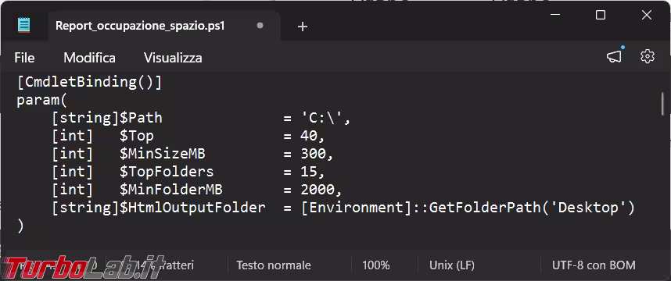
Task: Open the Modifica menu
Action: point(89,58)
